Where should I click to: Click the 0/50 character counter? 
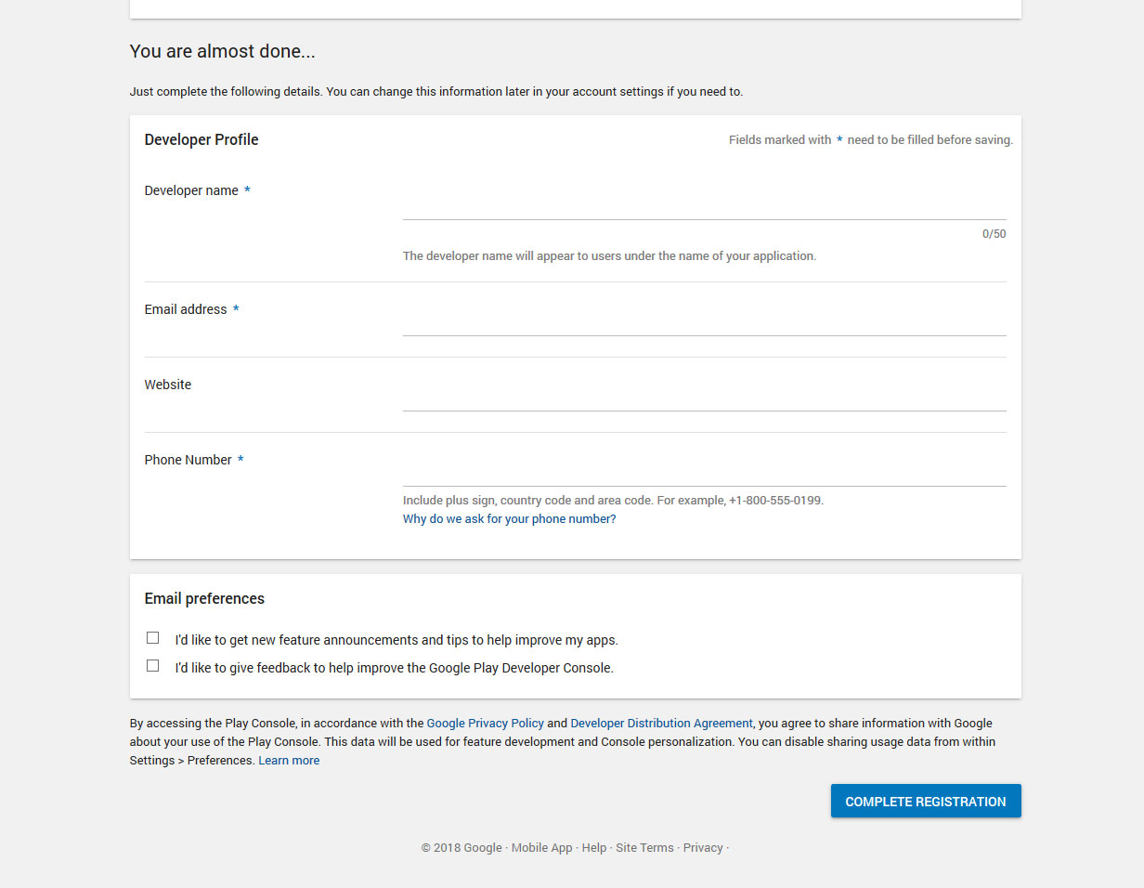coord(994,234)
